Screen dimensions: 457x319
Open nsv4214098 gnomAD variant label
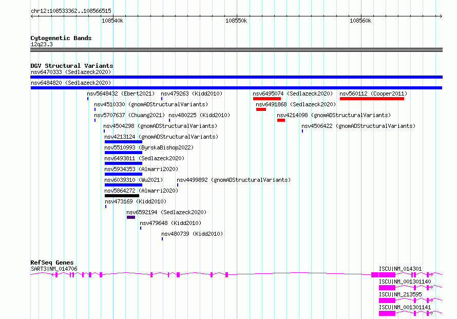point(334,115)
